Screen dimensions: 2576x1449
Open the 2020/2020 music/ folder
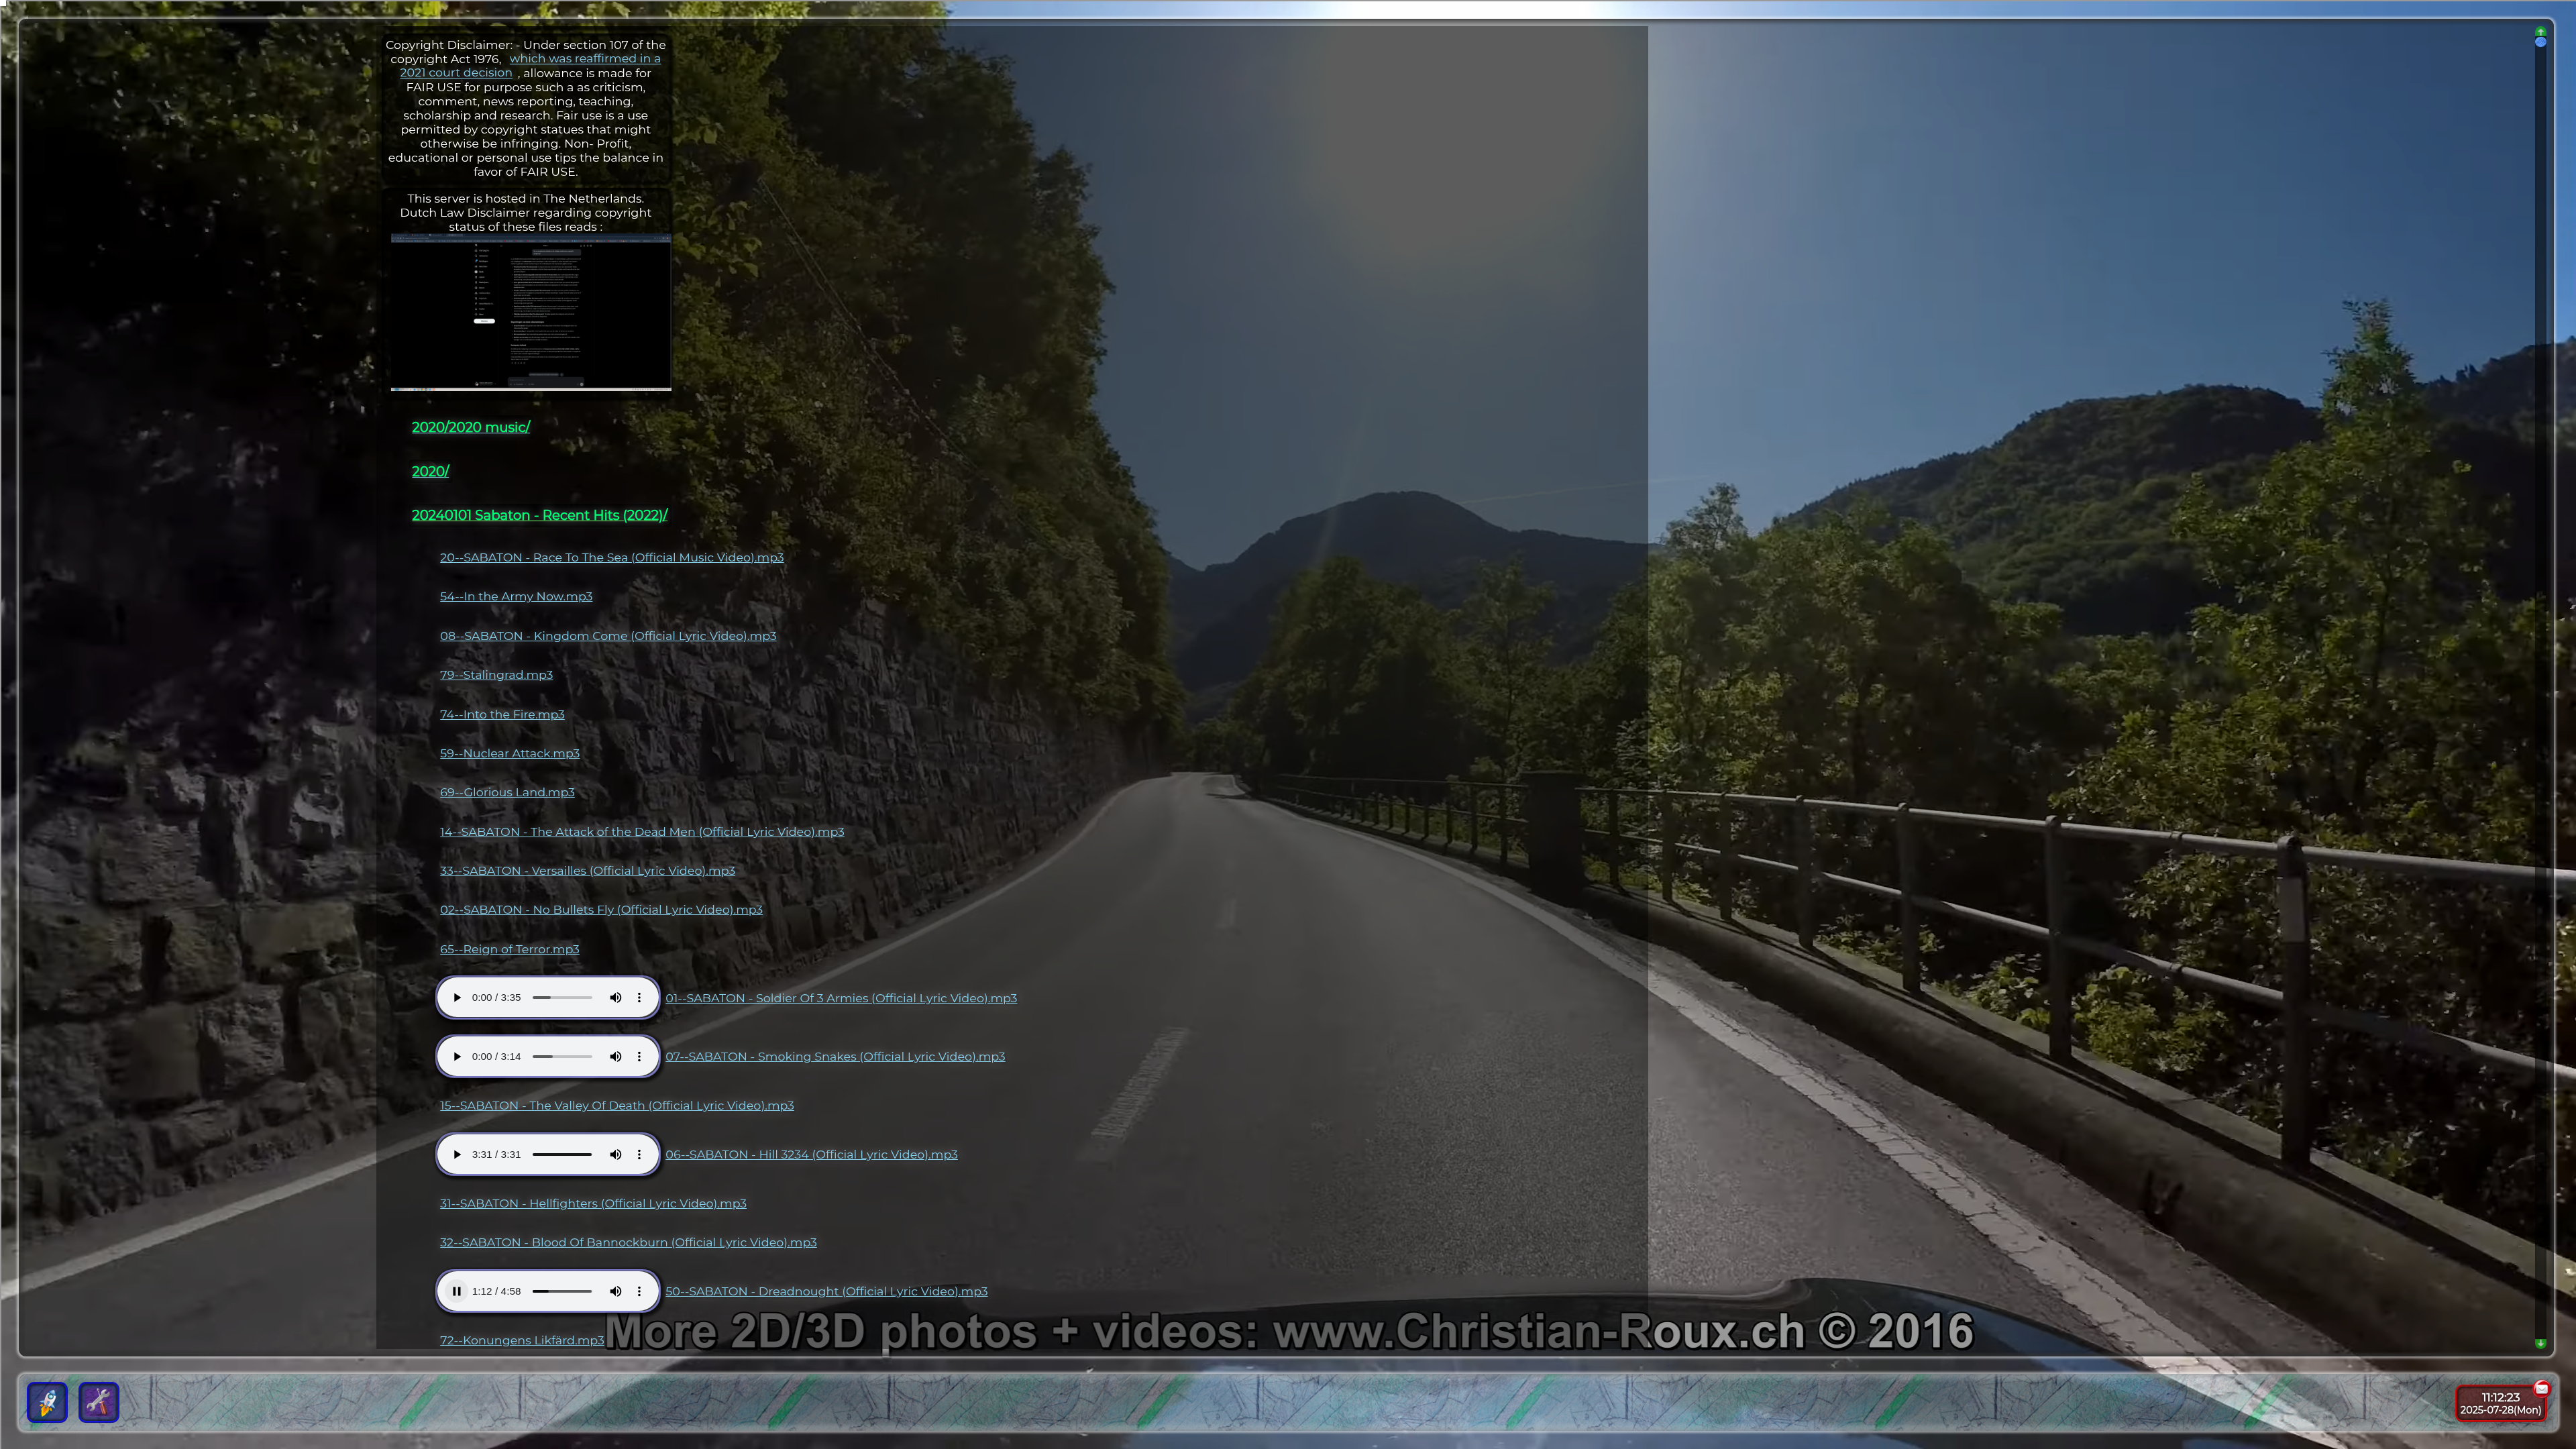[x=470, y=427]
